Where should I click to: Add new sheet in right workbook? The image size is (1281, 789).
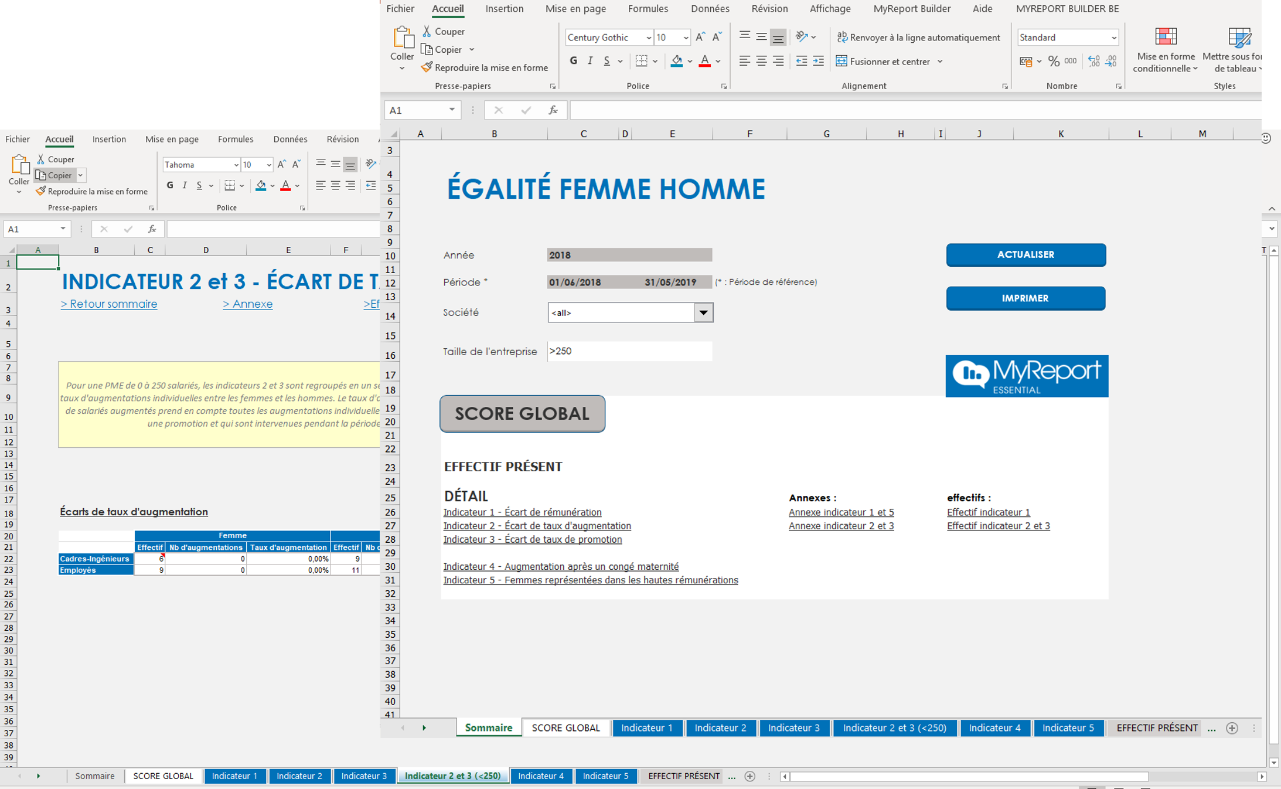point(1232,728)
